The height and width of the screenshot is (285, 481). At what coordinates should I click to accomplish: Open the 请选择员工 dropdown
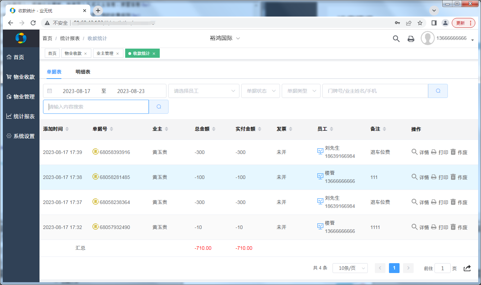(x=204, y=91)
